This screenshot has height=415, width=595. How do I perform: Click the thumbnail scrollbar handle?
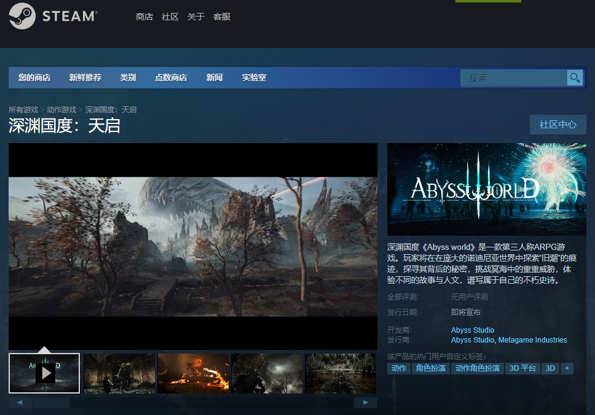click(x=51, y=403)
